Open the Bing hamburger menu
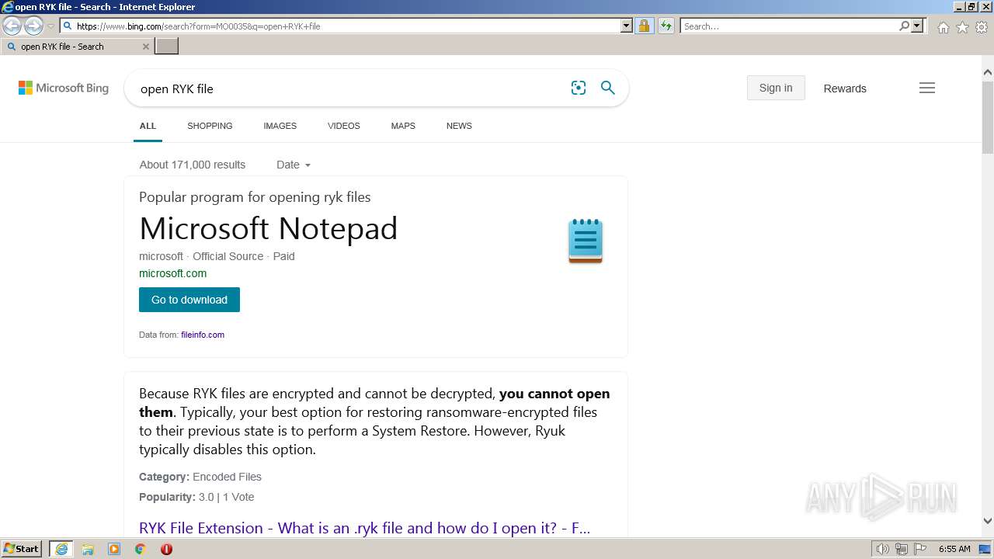The width and height of the screenshot is (994, 559). click(x=927, y=88)
